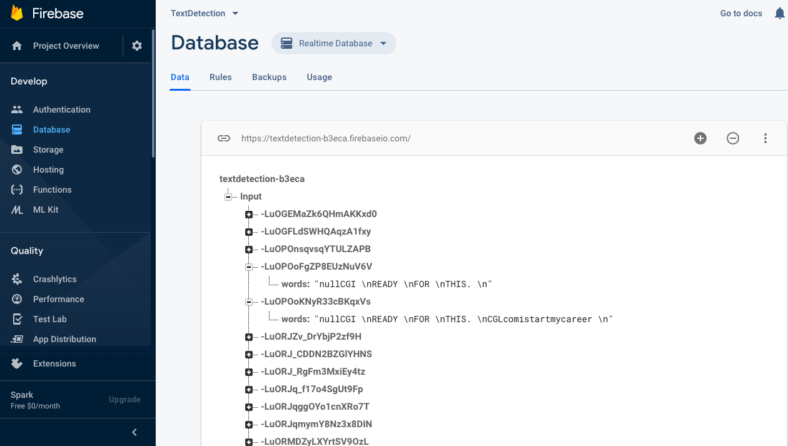Screen dimensions: 788x446
Task: Open project settings gear icon
Action: click(x=137, y=46)
